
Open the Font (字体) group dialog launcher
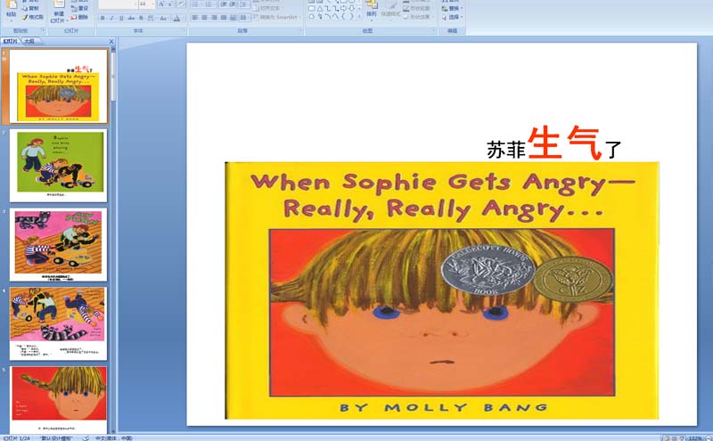point(184,30)
